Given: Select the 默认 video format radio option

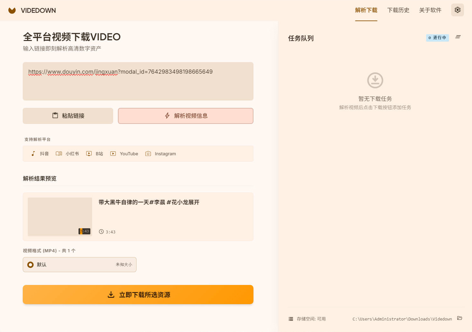Looking at the screenshot, I should click(79, 264).
